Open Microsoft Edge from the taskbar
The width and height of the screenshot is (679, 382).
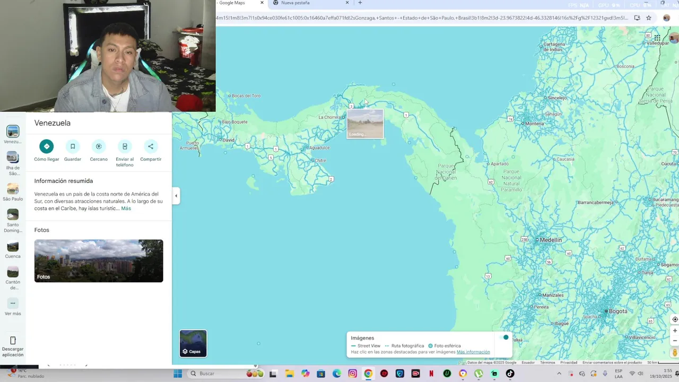pos(337,374)
